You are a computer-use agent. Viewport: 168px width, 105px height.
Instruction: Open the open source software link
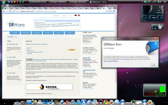point(111,61)
